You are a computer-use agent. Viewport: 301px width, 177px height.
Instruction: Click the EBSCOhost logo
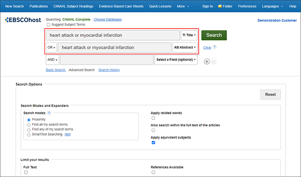[23, 20]
